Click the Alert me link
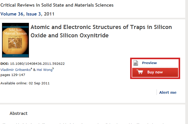The width and height of the screenshot is (188, 124). tap(168, 92)
